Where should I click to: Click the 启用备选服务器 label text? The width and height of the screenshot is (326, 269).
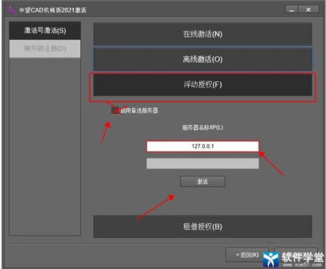[x=140, y=110]
